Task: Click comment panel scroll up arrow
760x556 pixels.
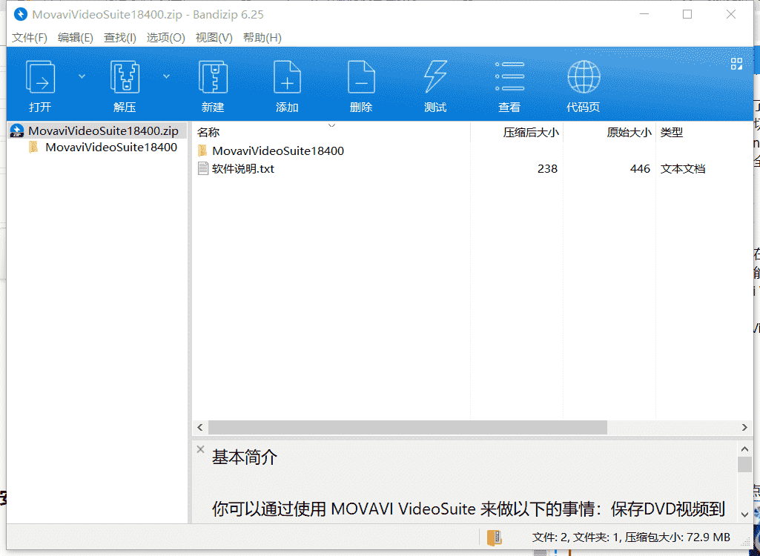Action: click(744, 449)
